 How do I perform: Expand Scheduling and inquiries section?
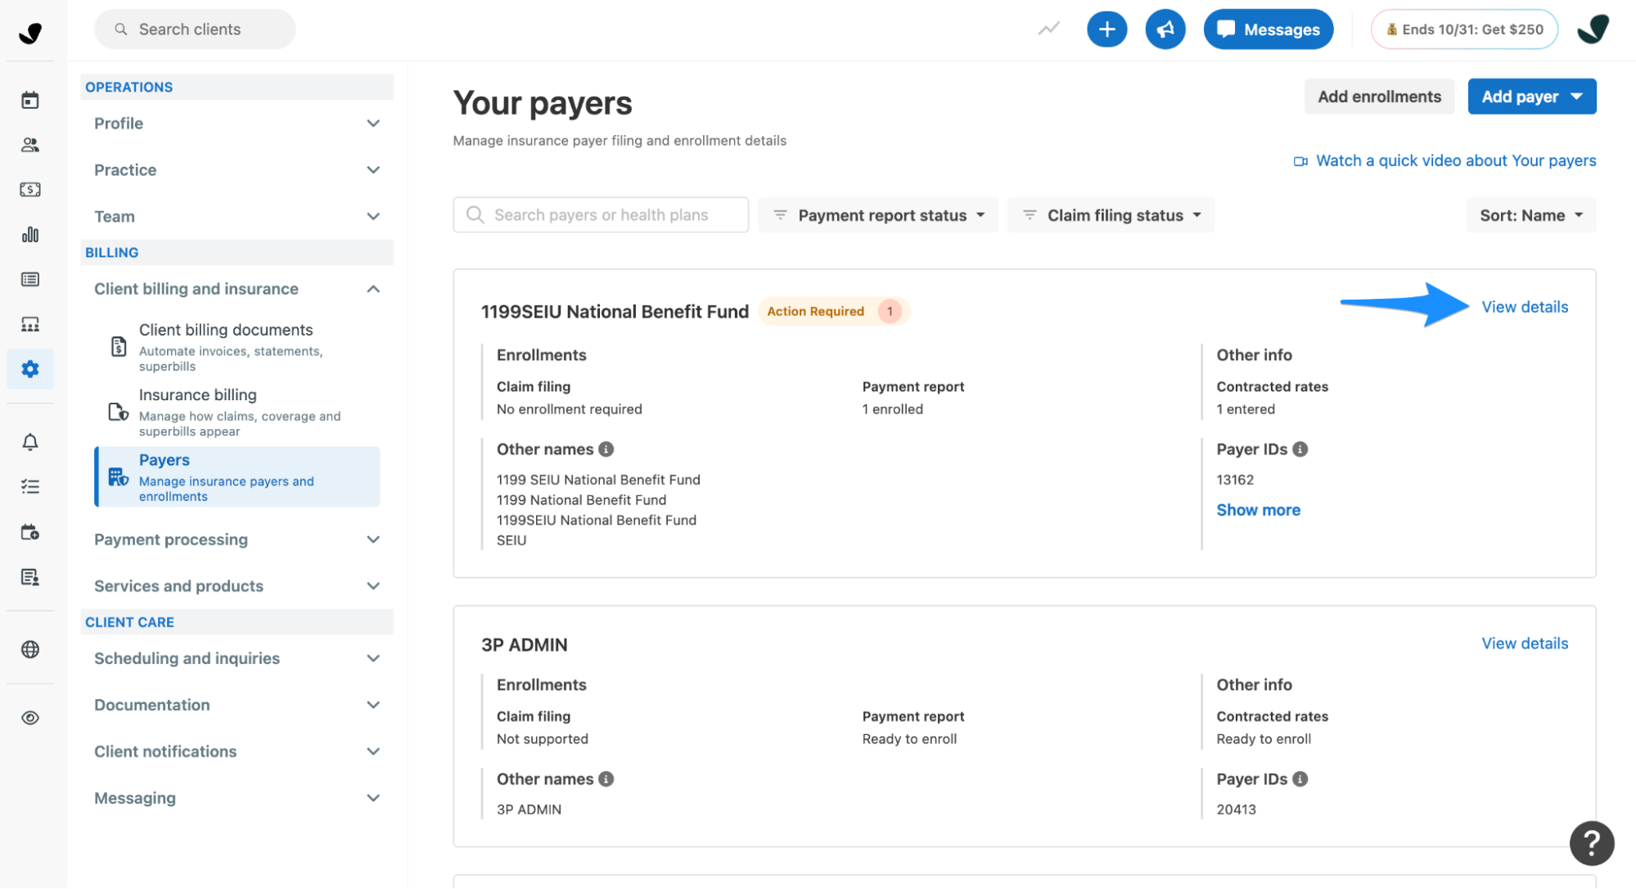coord(237,659)
